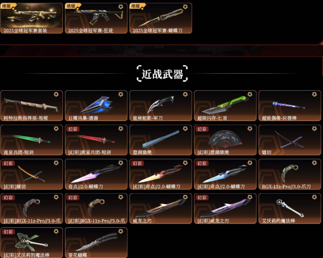Click the 近战武器 section heading
Image resolution: width=323 pixels, height=258 pixels.
pos(162,74)
